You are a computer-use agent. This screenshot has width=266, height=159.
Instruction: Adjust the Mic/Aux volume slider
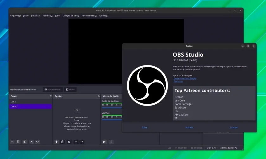pos(111,120)
